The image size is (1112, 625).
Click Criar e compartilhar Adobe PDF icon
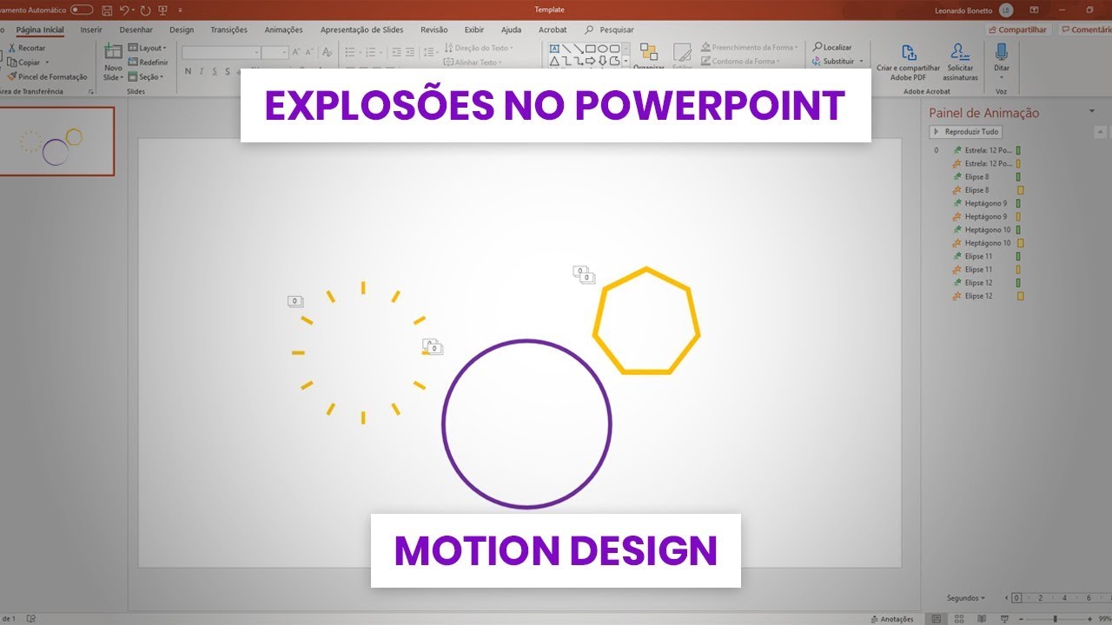click(909, 52)
